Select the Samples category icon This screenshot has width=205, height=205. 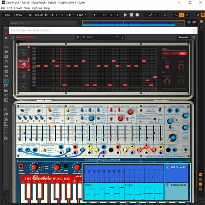[x=6, y=91]
